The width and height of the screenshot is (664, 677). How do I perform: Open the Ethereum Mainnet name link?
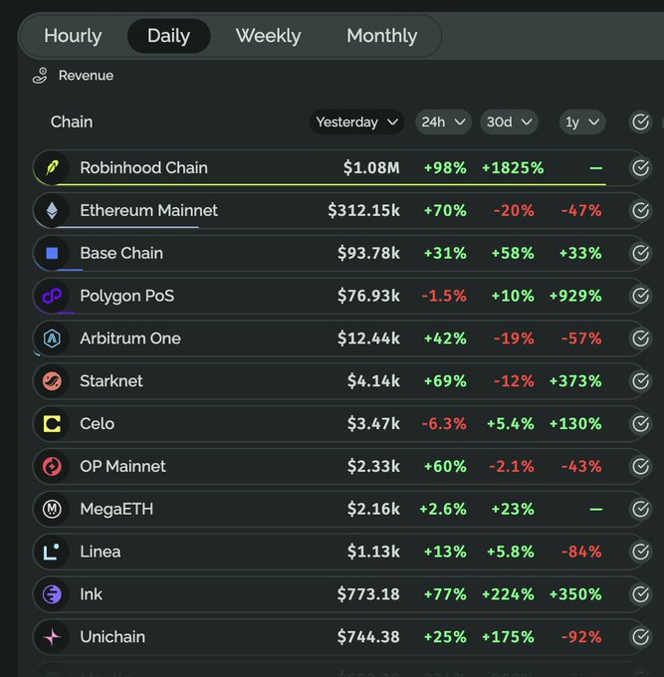point(148,210)
